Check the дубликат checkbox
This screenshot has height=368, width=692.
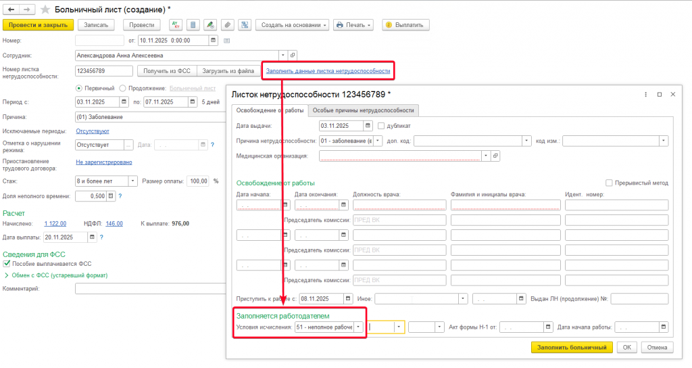[x=381, y=126]
